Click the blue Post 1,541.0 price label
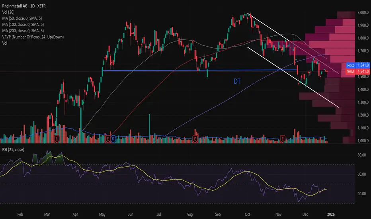Screen dimensions: 371x219 357,65
